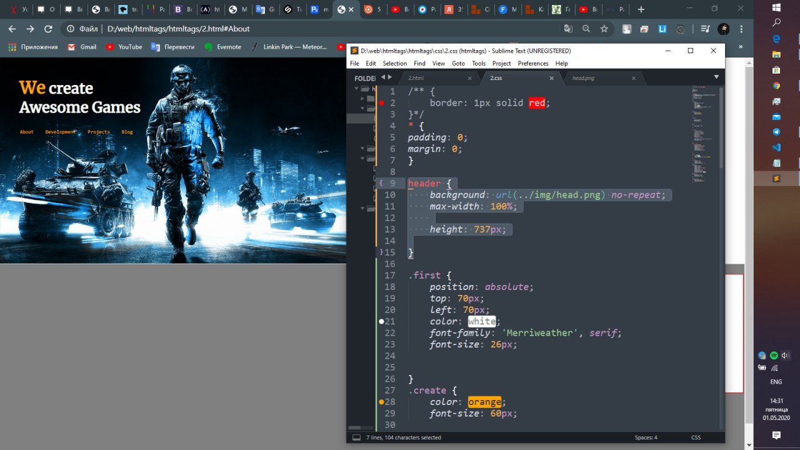Click the Projects link on webpage
This screenshot has width=800, height=450.
(99, 132)
